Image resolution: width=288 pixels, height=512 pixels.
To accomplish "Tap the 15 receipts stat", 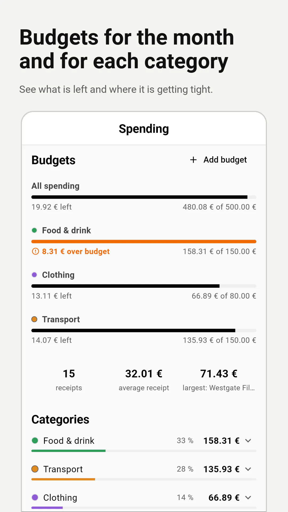I will pos(69,380).
